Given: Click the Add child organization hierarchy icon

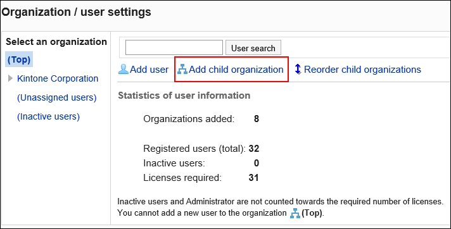Looking at the screenshot, I should (x=182, y=69).
